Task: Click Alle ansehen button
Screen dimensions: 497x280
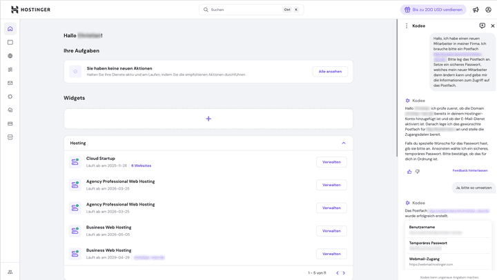Action: (330, 71)
